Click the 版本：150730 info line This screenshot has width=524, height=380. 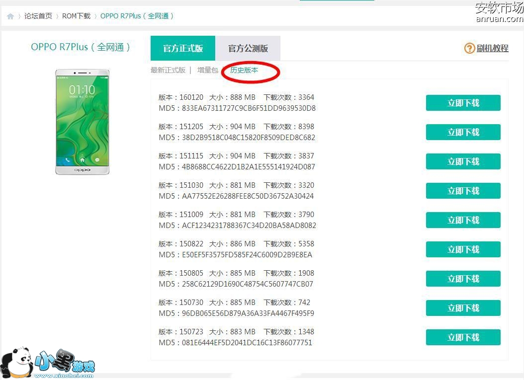coord(234,302)
